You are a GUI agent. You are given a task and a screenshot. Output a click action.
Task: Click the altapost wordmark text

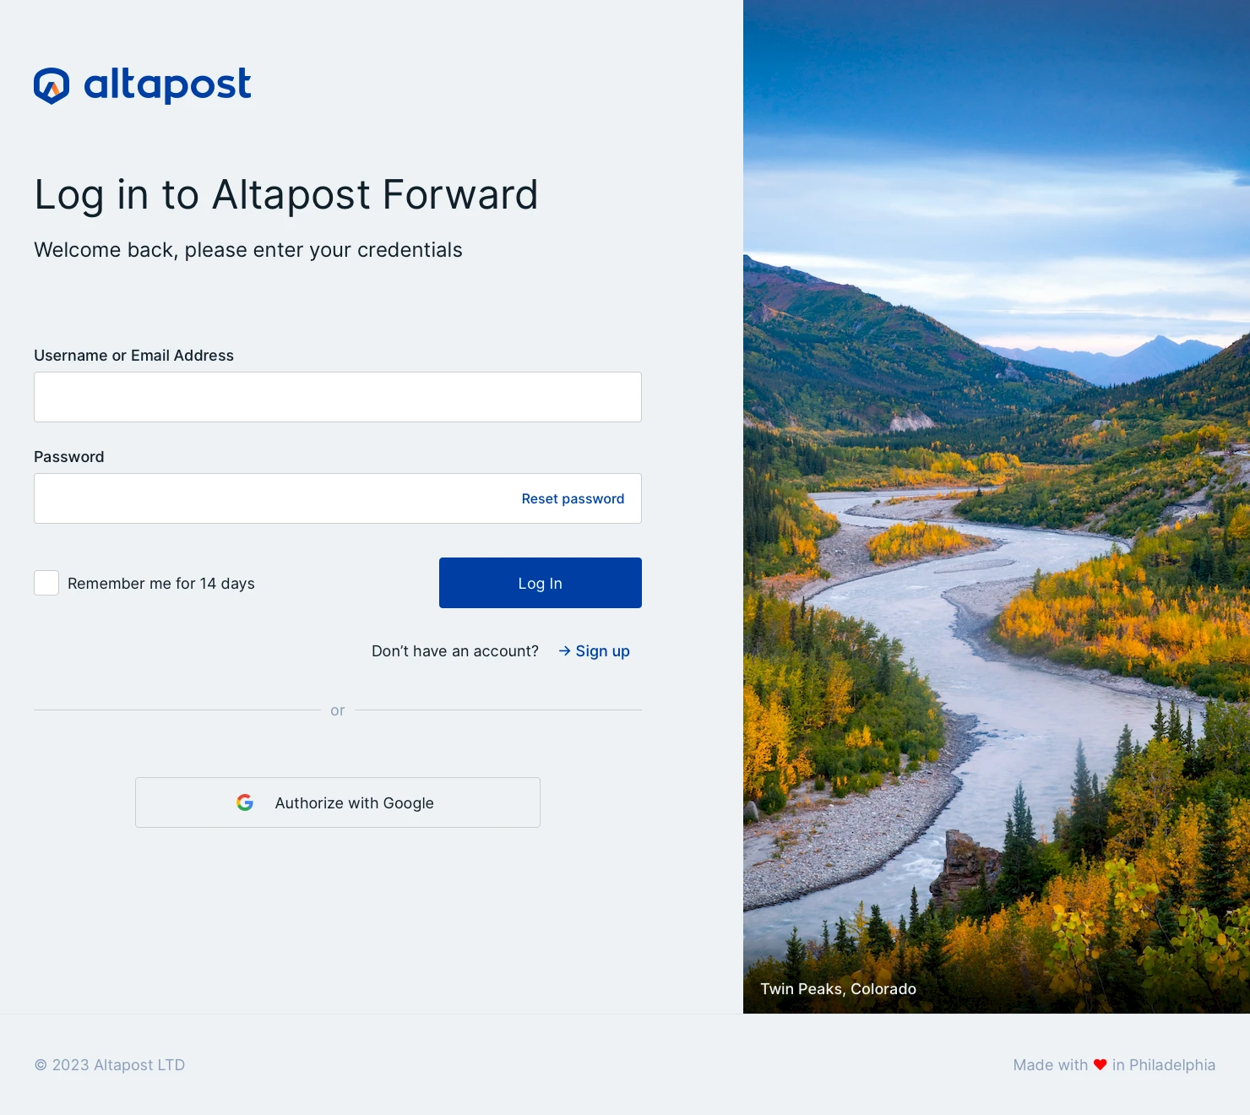click(x=167, y=84)
